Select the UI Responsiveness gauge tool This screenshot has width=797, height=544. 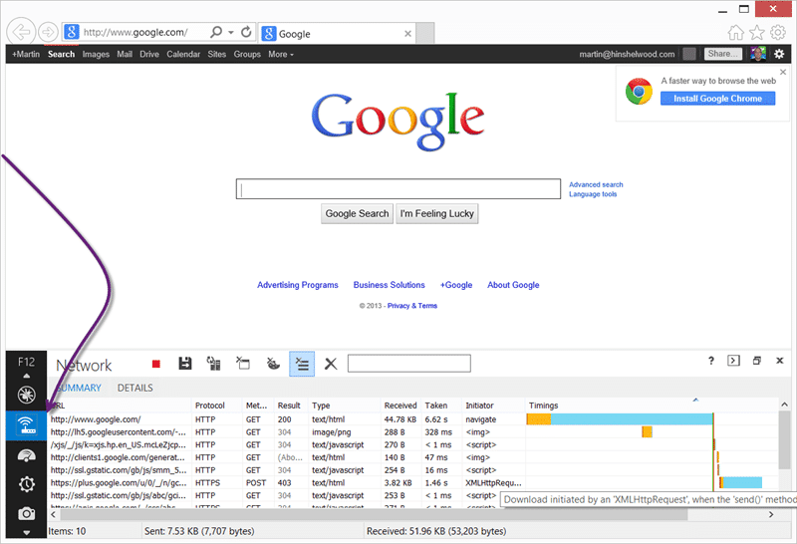27,455
